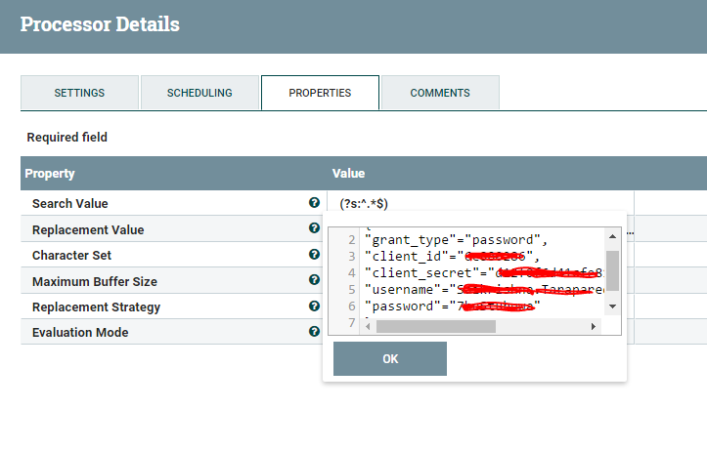Open the Settings tab

click(79, 93)
